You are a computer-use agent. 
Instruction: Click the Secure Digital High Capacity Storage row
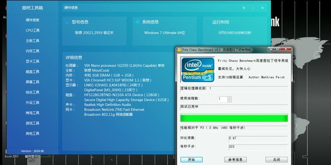tap(126, 100)
